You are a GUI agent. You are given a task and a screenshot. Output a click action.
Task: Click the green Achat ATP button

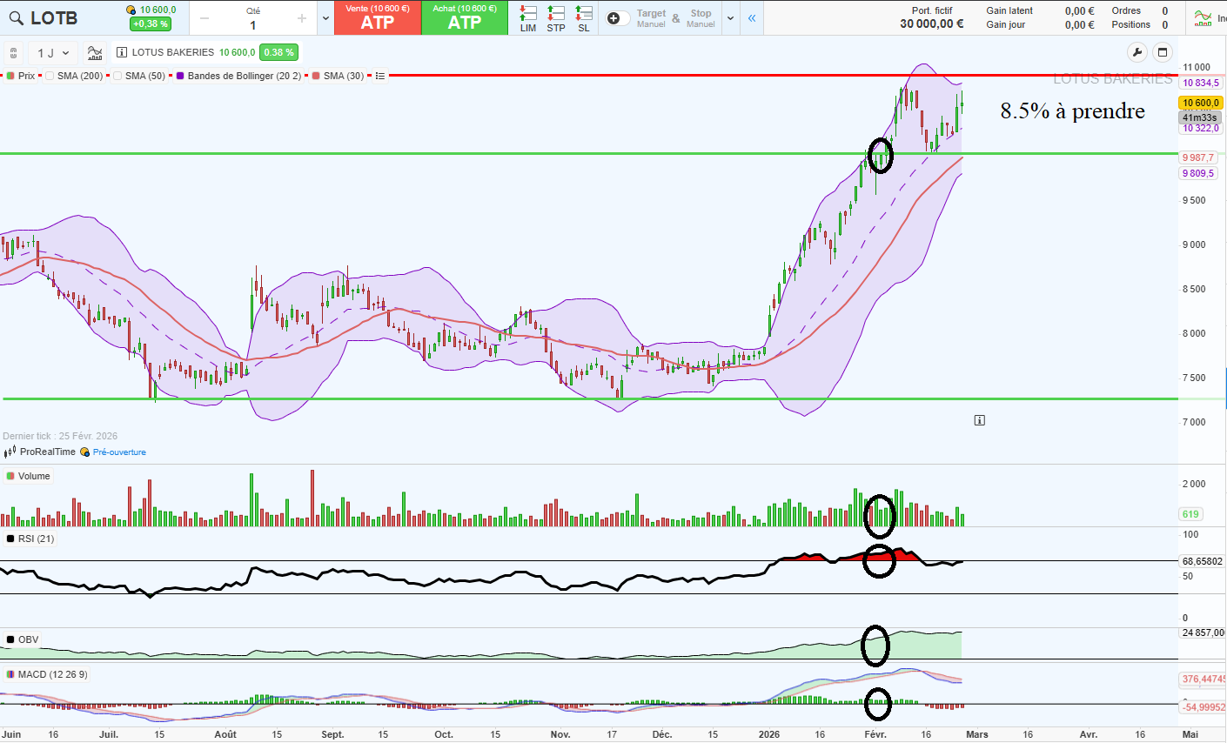pos(465,18)
